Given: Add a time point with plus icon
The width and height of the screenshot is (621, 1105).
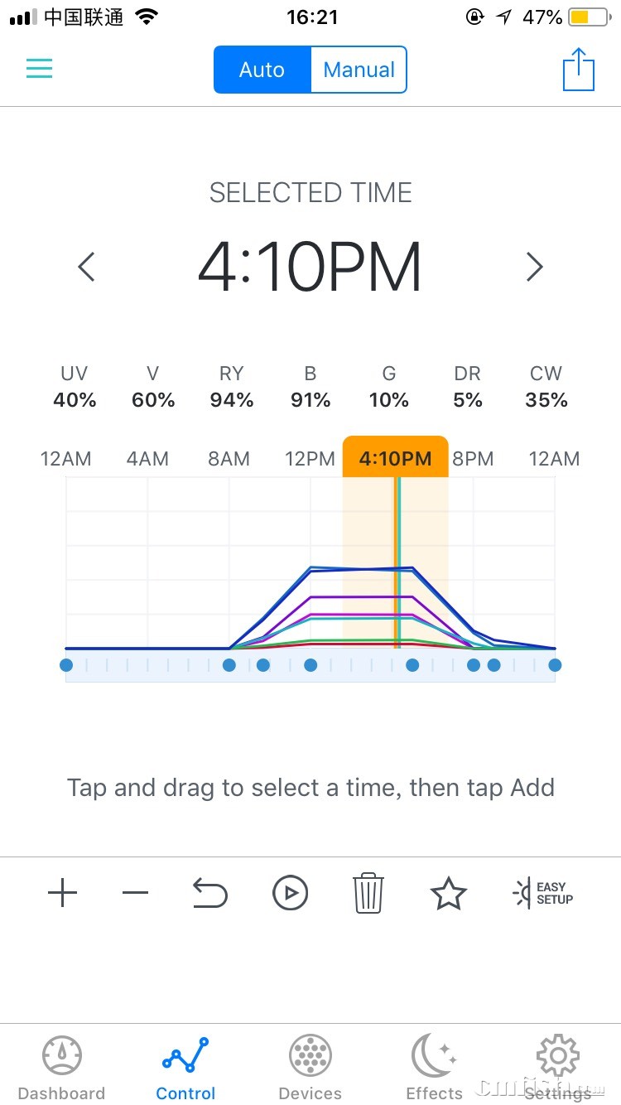Looking at the screenshot, I should point(62,893).
